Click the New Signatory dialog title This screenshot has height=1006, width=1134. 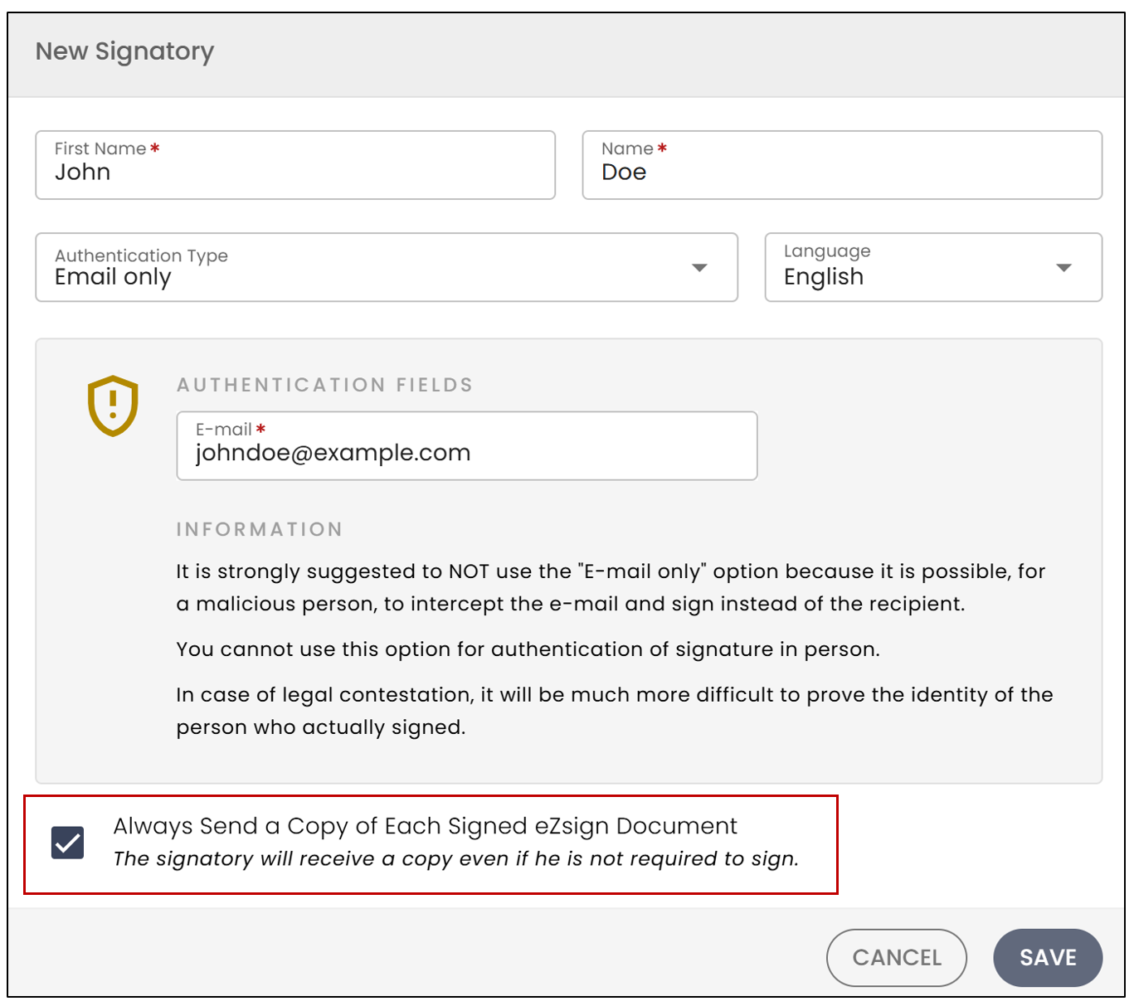pos(124,51)
